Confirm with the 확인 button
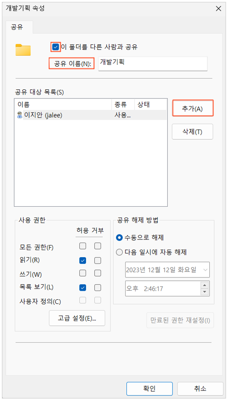Viewport: 227px width, 400px height. [150, 389]
